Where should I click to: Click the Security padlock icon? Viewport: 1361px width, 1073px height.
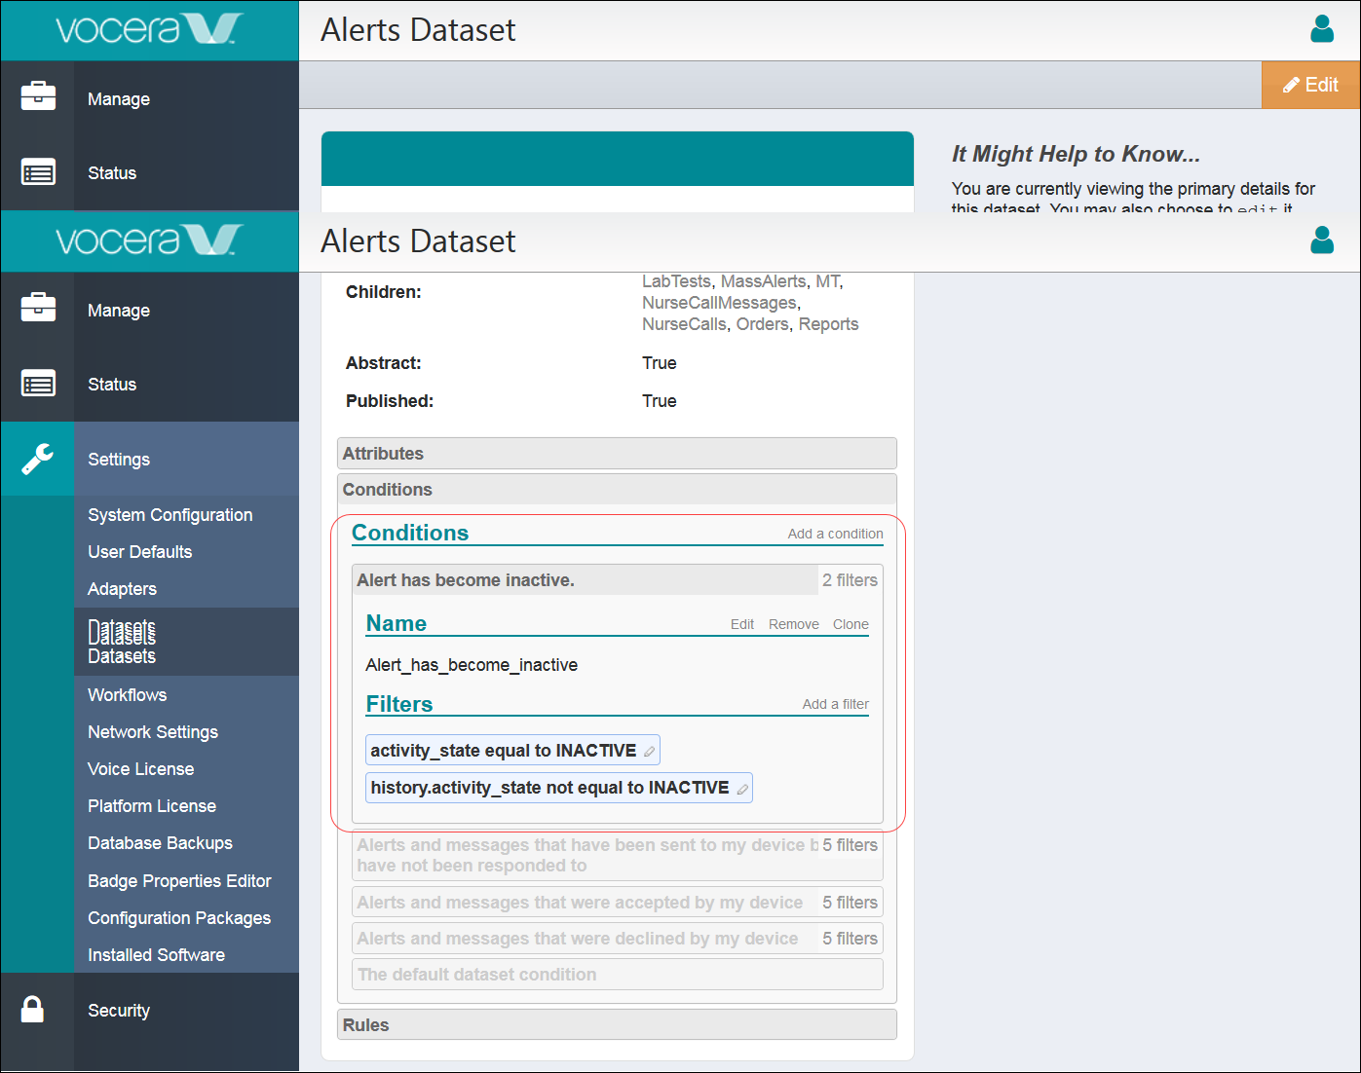click(33, 1010)
